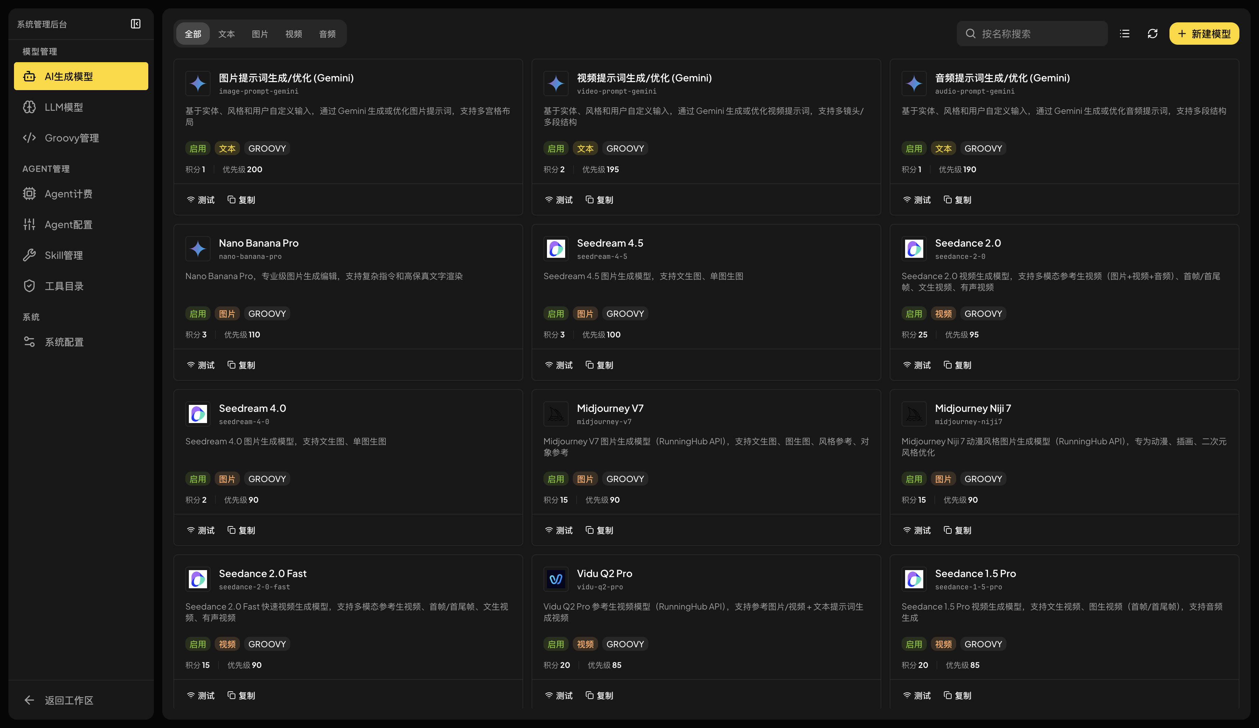1259x728 pixels.
Task: Switch to the 图片 filter tab
Action: click(260, 34)
